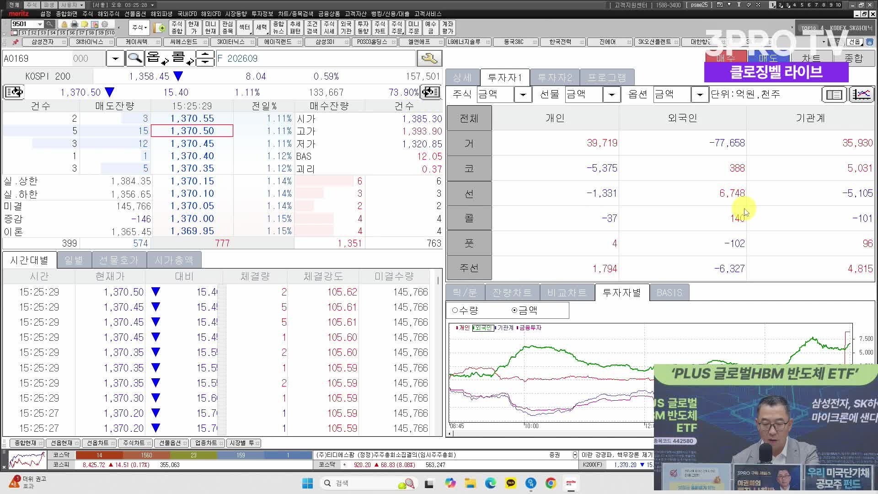Open the 일별 tab
Image resolution: width=878 pixels, height=494 pixels.
pyautogui.click(x=74, y=260)
